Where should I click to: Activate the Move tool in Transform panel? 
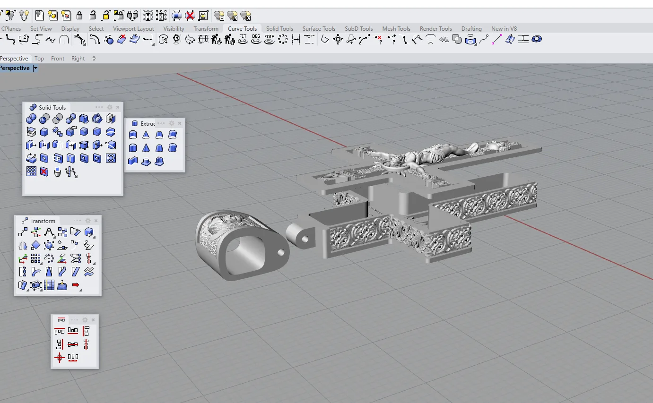23,232
